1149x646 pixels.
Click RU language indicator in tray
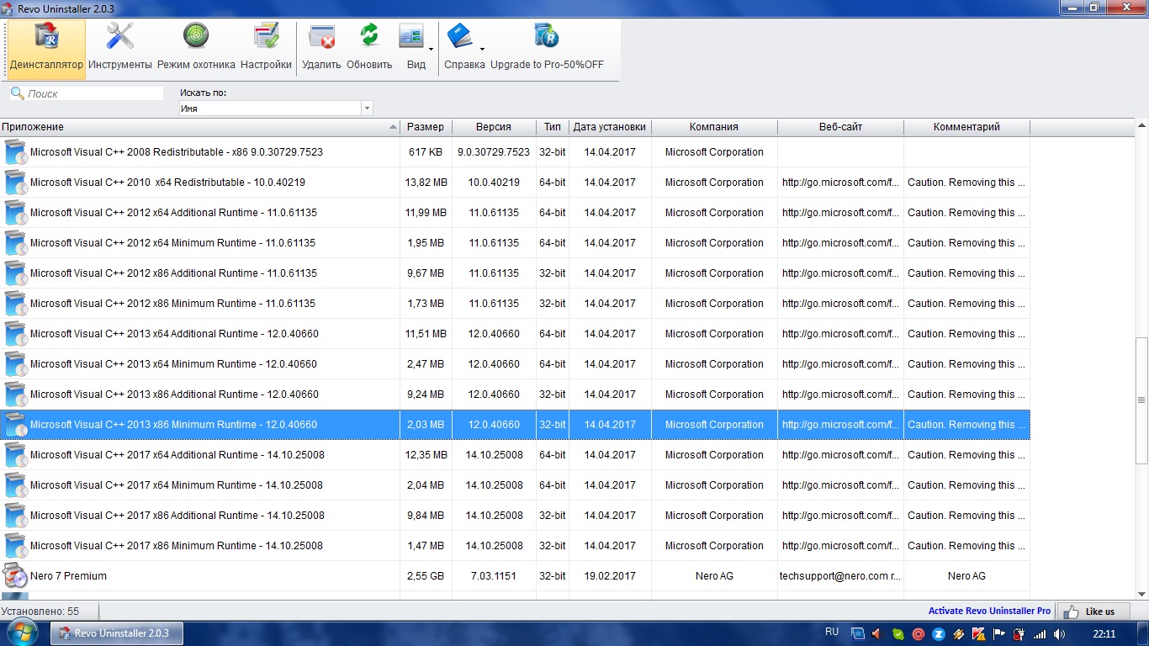pos(832,633)
